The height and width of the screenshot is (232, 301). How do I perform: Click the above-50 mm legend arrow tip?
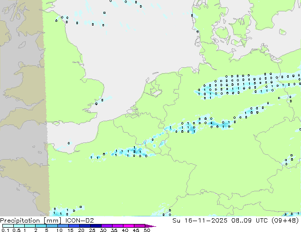click(x=150, y=226)
